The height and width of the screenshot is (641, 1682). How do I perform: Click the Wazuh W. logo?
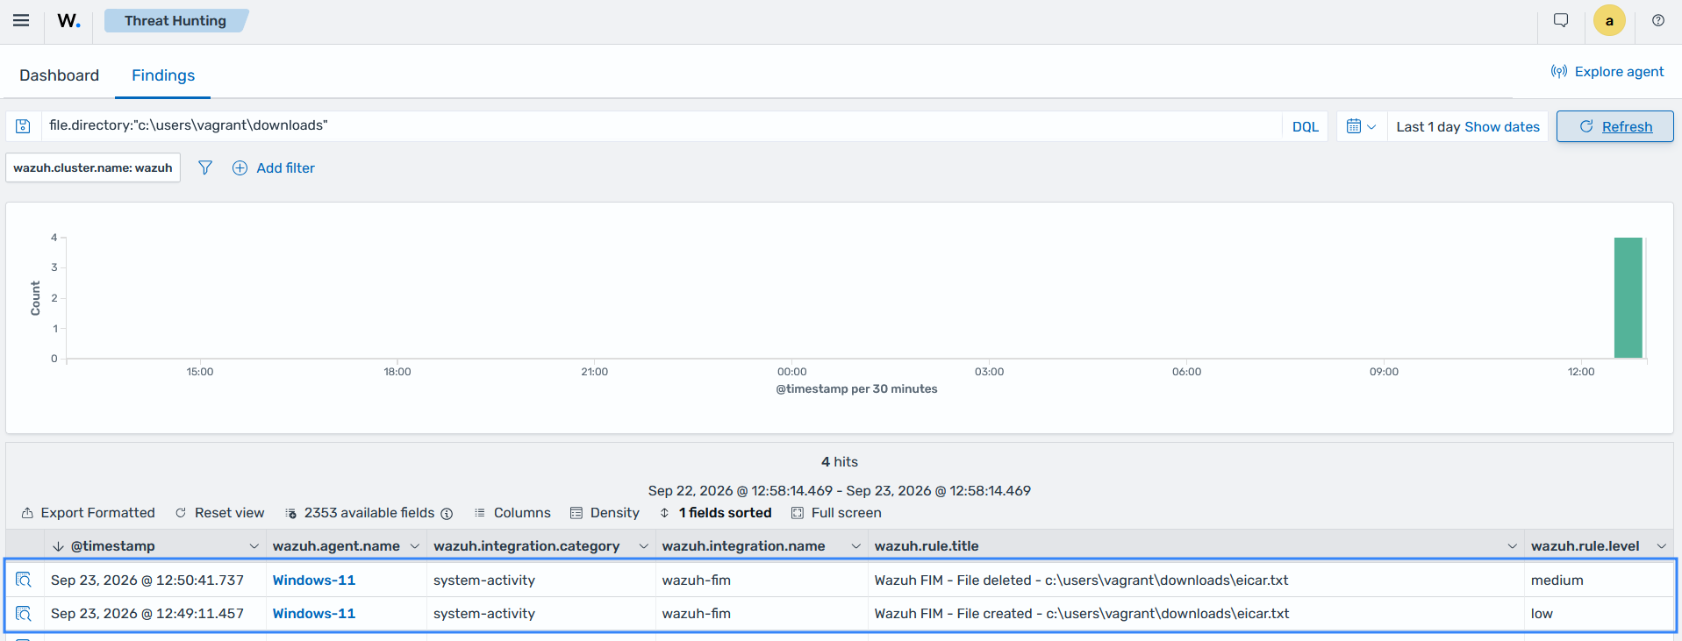pyautogui.click(x=69, y=21)
